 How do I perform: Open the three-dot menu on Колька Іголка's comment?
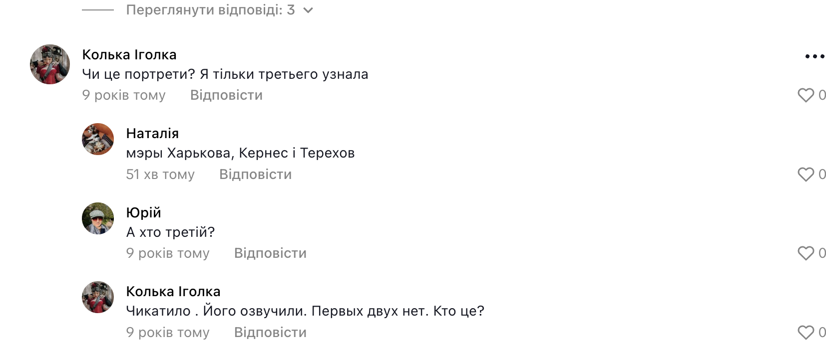tap(815, 56)
